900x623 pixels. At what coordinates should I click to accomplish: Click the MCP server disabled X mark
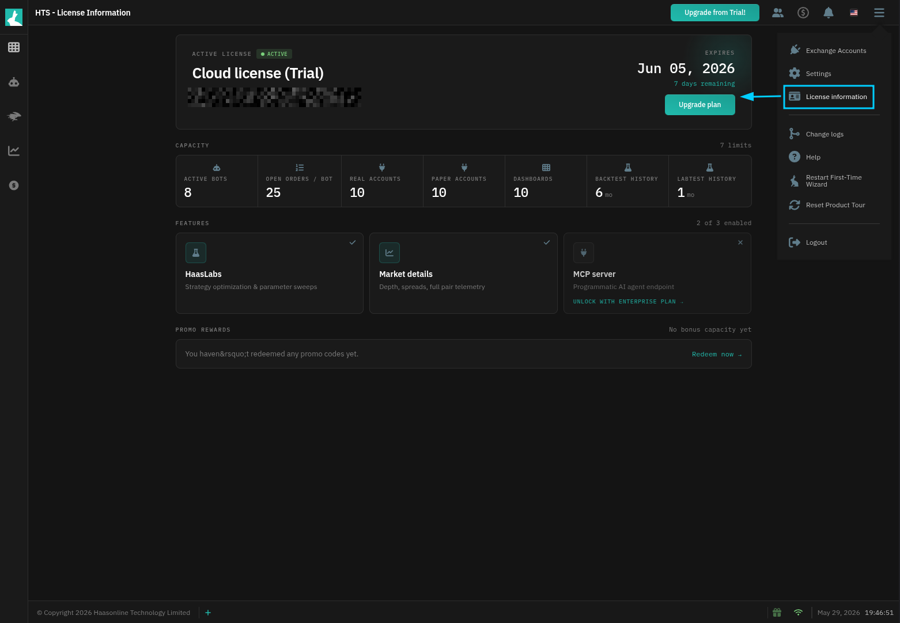740,242
